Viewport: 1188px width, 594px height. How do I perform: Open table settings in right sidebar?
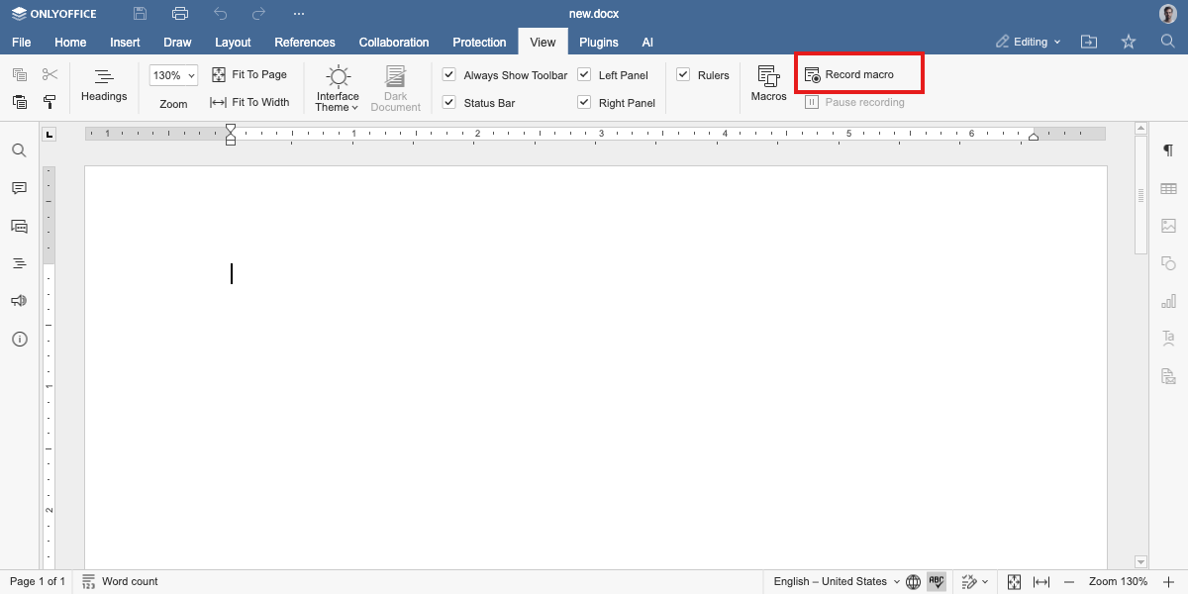[x=1168, y=188]
